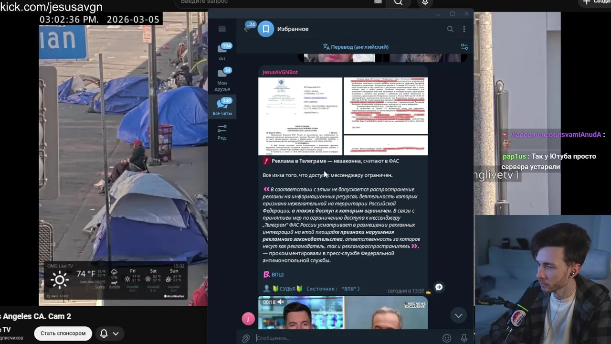The image size is (611, 344).
Task: Unmute the video preview with 00:18 timer
Action: 281,302
